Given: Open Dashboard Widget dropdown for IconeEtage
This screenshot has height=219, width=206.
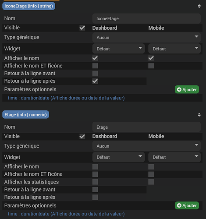Looking at the screenshot, I should pyautogui.click(x=118, y=49).
